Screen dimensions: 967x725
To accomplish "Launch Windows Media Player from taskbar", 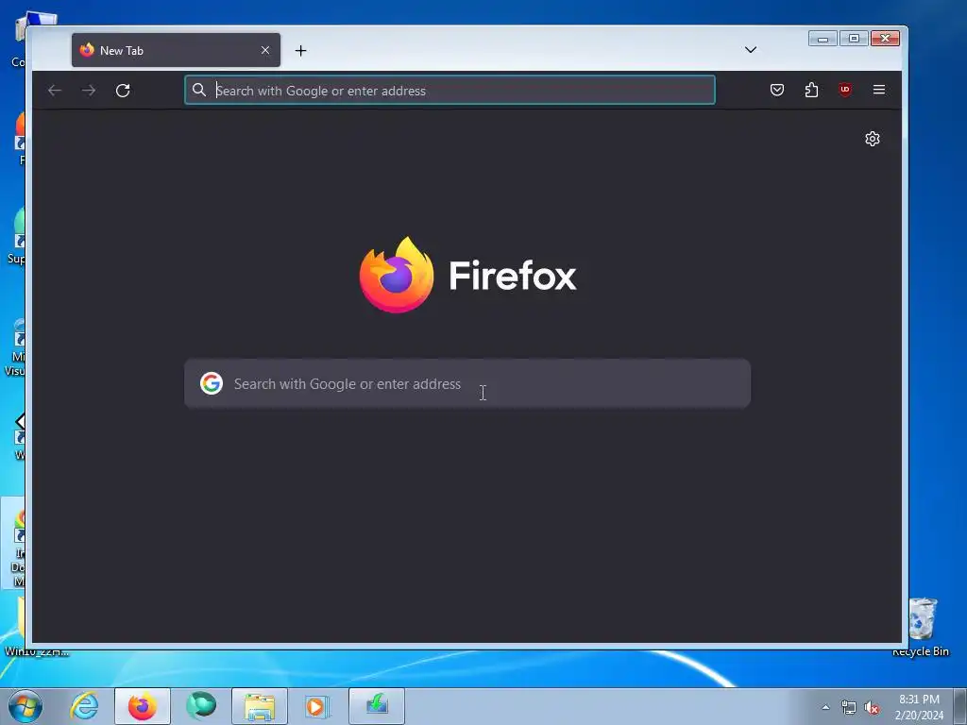I will tap(317, 706).
